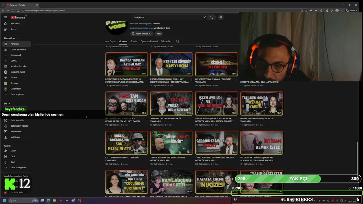Open Müzik under Keşfet
Viewport: 363px width, 204px height.
(17, 151)
